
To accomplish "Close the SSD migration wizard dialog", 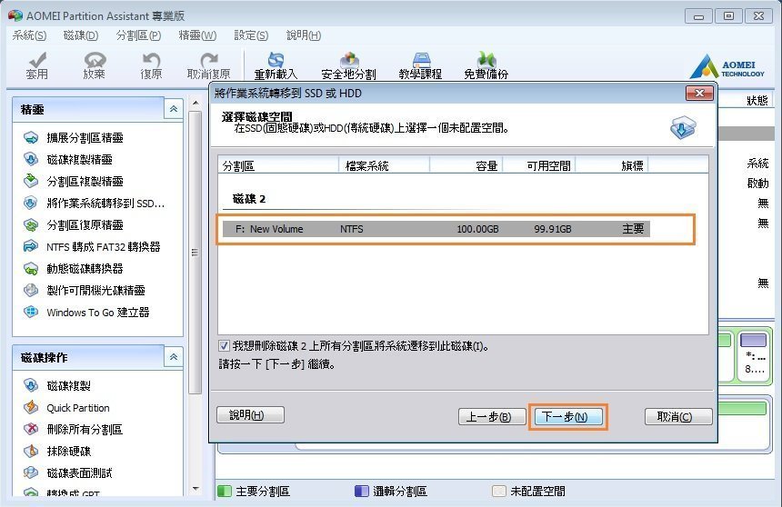I will point(700,94).
